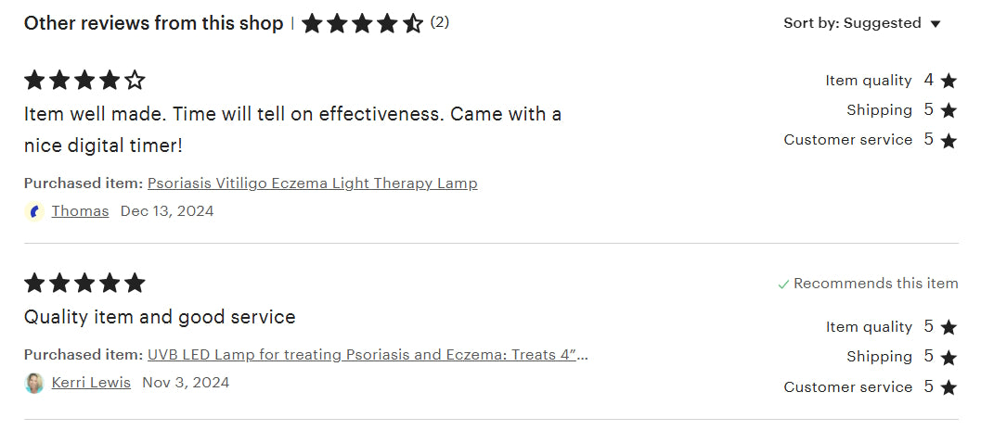Open Kerri Lewis's profile link
Viewport: 981px width, 430px height.
[91, 383]
